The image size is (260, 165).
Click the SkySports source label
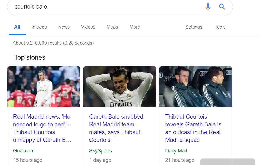click(x=101, y=151)
